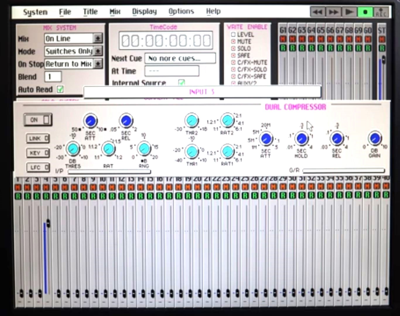Open the System menu

point(35,12)
